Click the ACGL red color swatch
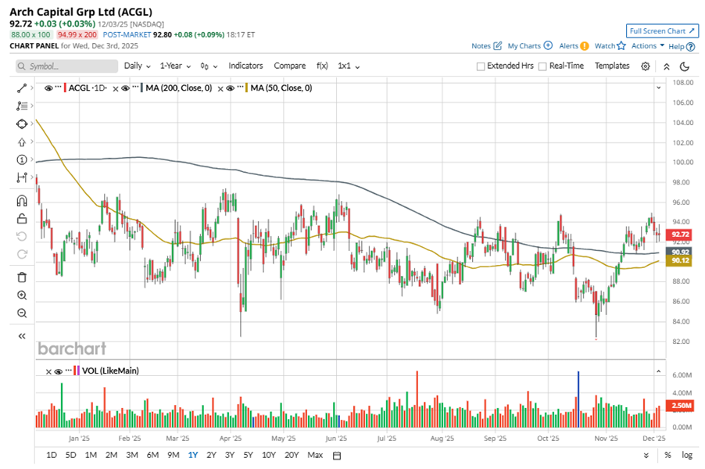Image resolution: width=705 pixels, height=469 pixels. coord(65,88)
